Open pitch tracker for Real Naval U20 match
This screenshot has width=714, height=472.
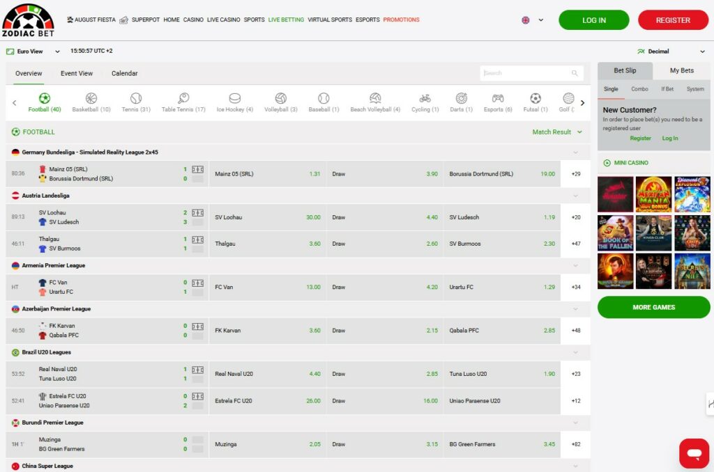[197, 370]
